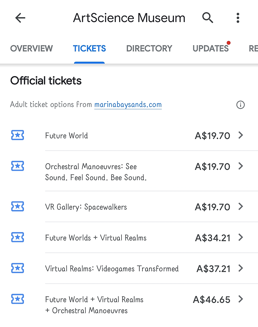Open the marinabaysands.com link

pyautogui.click(x=128, y=104)
